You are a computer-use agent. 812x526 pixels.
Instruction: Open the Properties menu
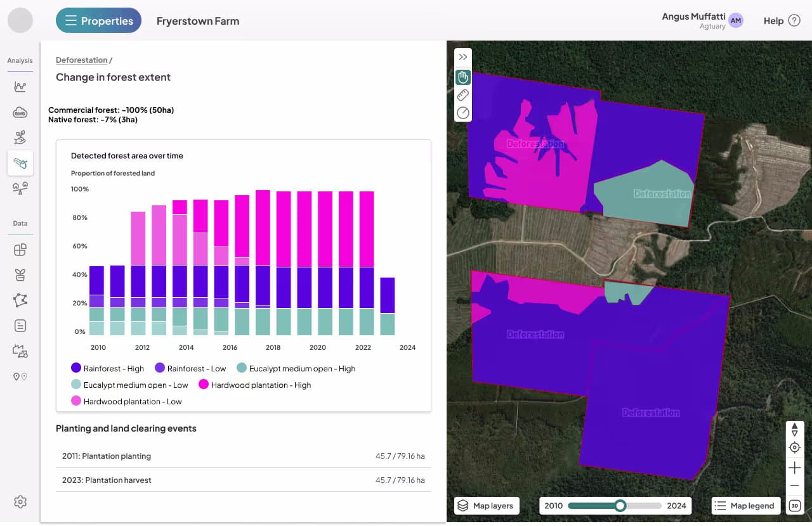98,20
